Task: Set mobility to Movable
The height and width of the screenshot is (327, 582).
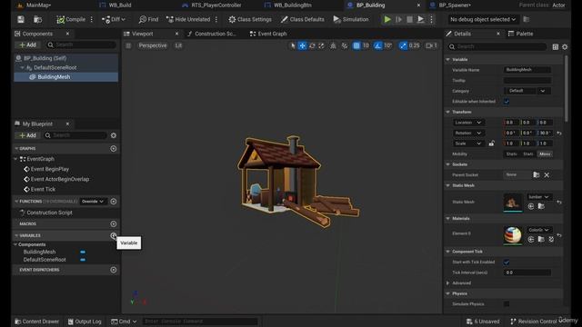Action: pyautogui.click(x=545, y=154)
